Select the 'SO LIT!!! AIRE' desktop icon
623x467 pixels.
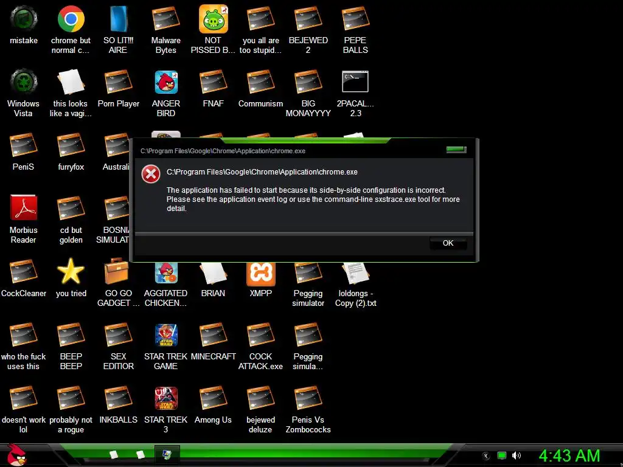(118, 30)
